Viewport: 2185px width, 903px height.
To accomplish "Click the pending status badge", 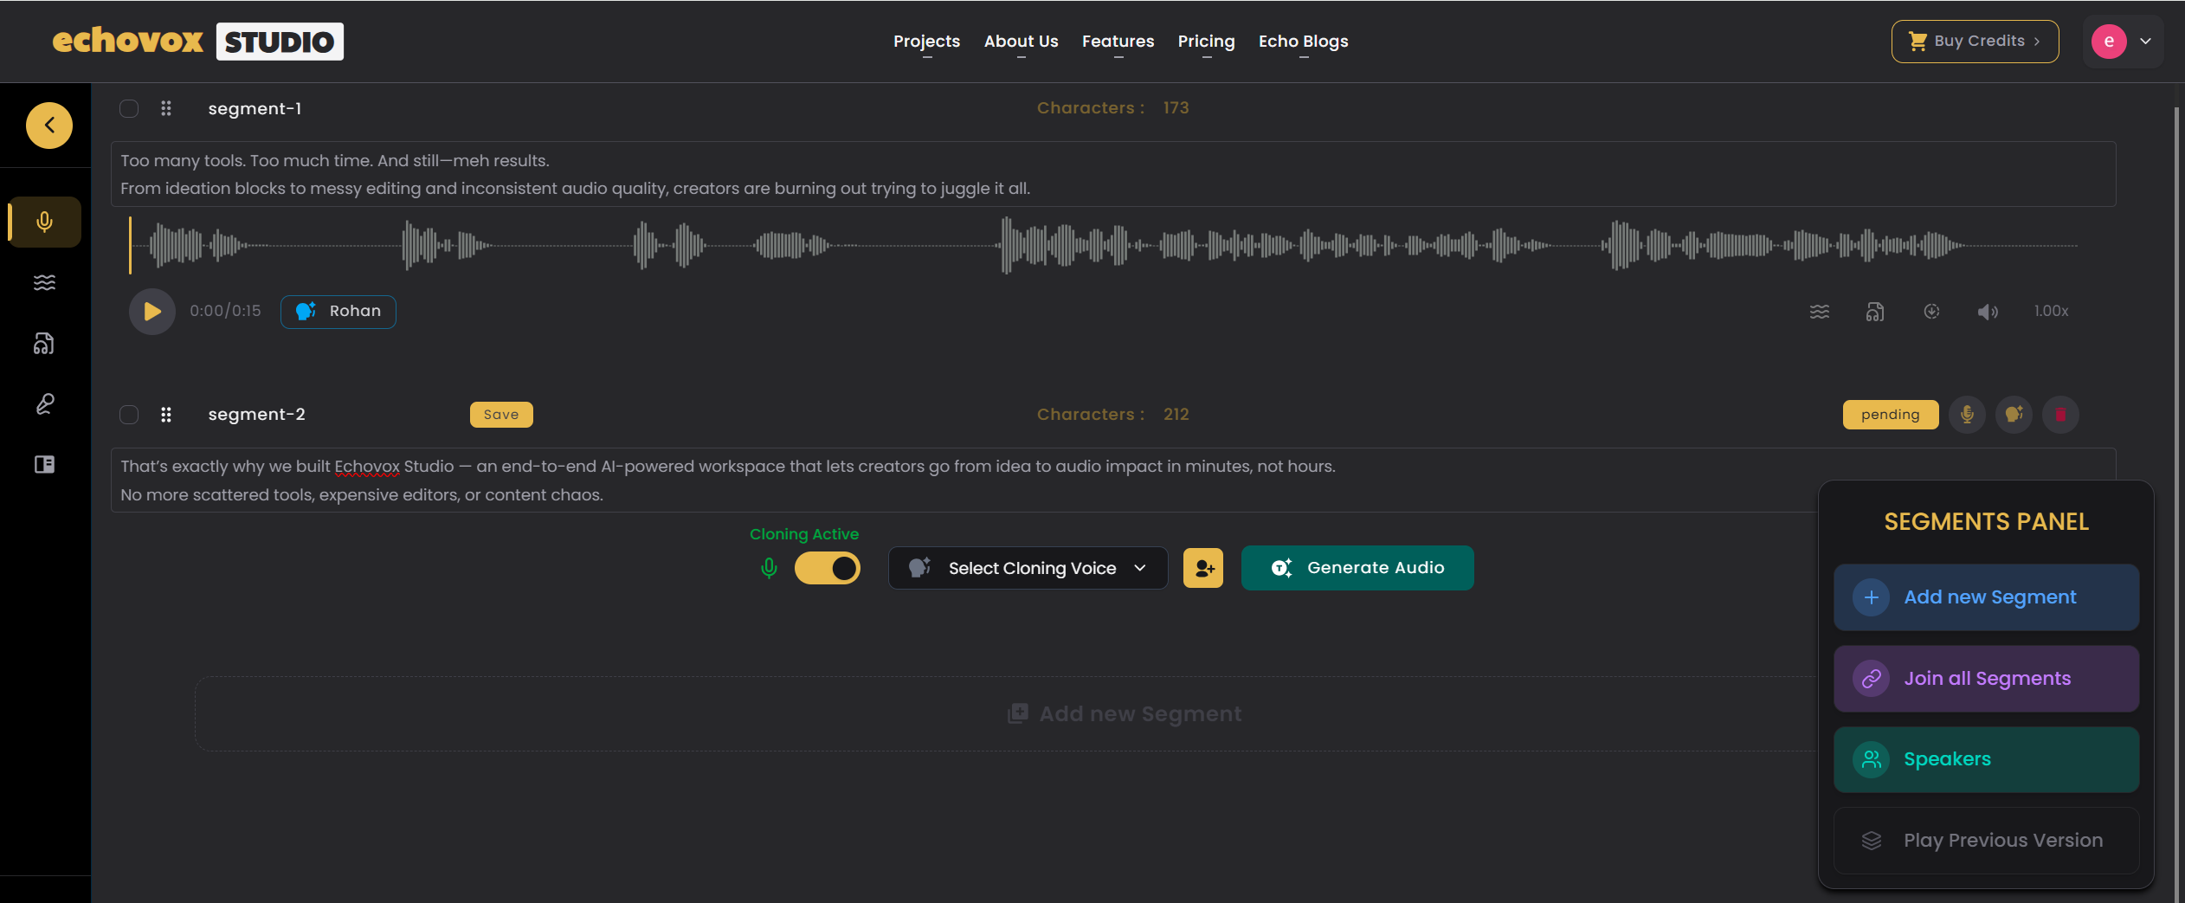I will (x=1891, y=415).
